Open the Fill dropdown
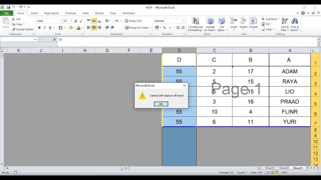Image resolution: width=321 pixels, height=180 pixels. click(267, 24)
